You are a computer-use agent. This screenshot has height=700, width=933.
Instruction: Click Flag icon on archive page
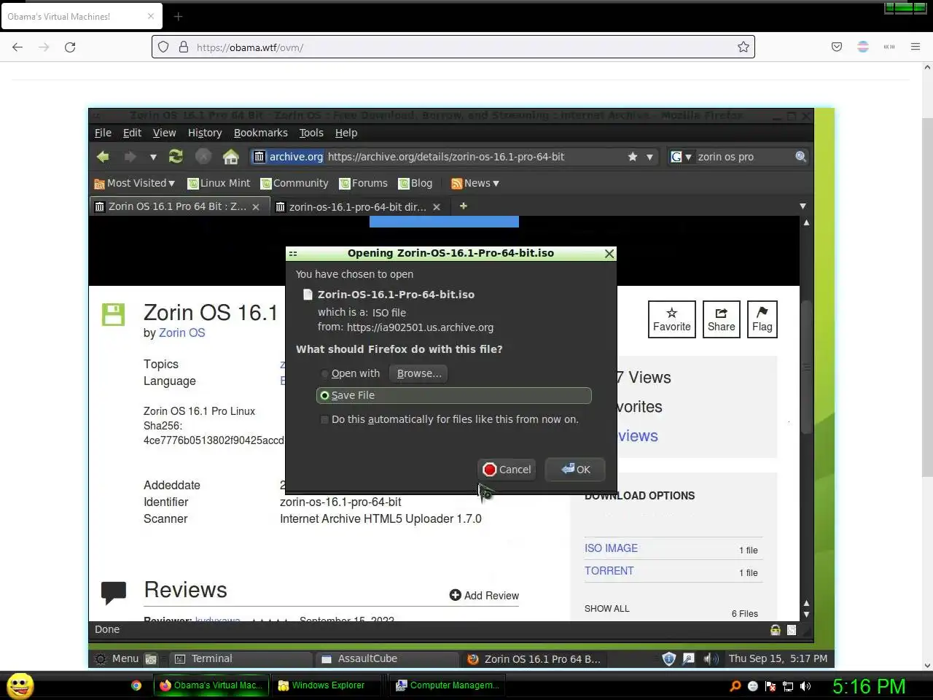tap(762, 319)
